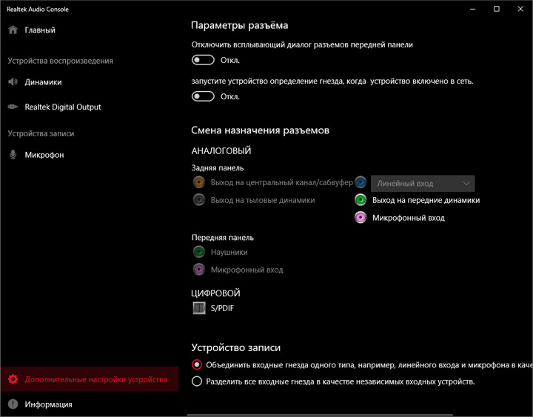Click the blue line-in jack icon
Image resolution: width=533 pixels, height=417 pixels.
tap(361, 182)
